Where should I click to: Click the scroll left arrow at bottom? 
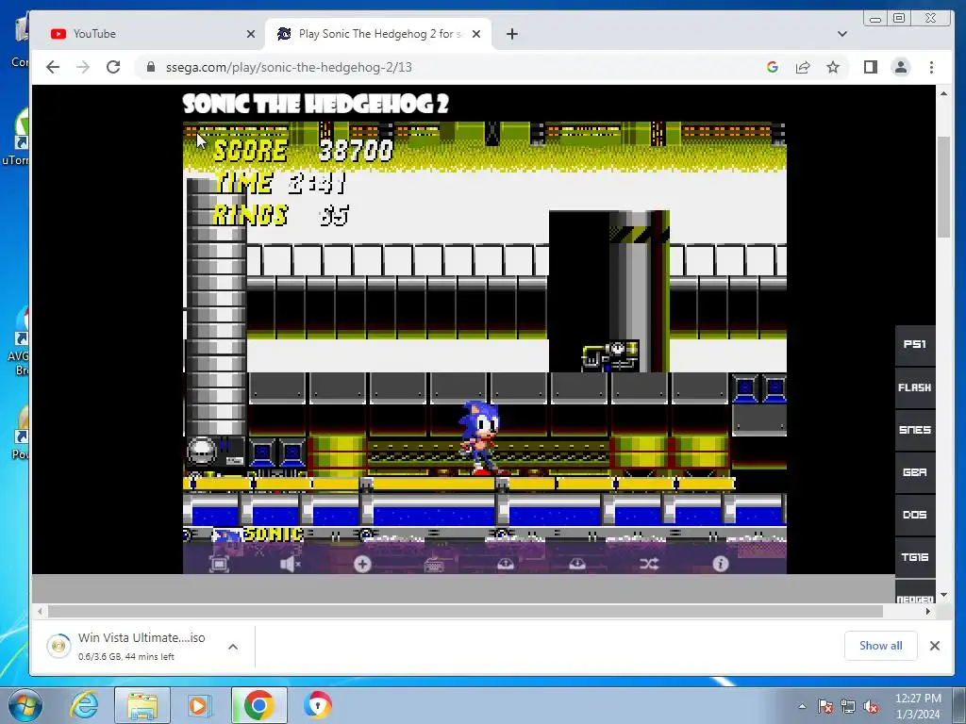pos(40,611)
